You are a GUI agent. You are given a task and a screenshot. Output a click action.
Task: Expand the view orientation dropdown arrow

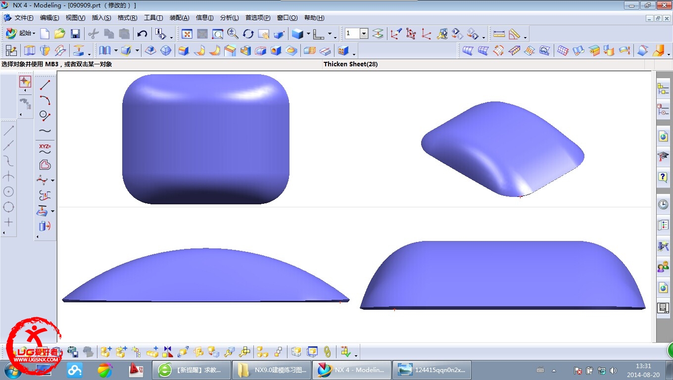329,34
